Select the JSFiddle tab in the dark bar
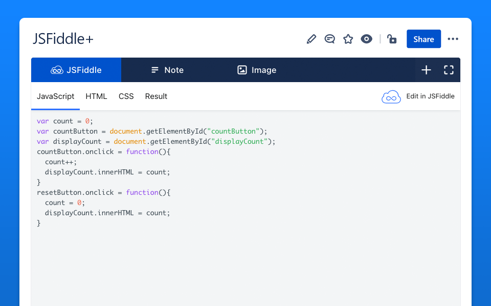The image size is (491, 306). [x=76, y=70]
